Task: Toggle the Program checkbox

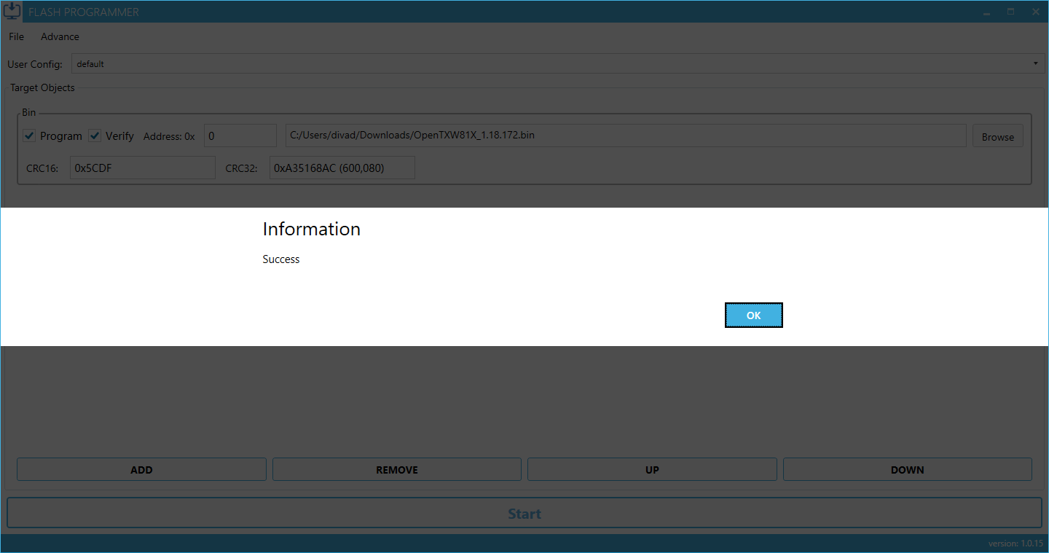Action: [x=29, y=136]
